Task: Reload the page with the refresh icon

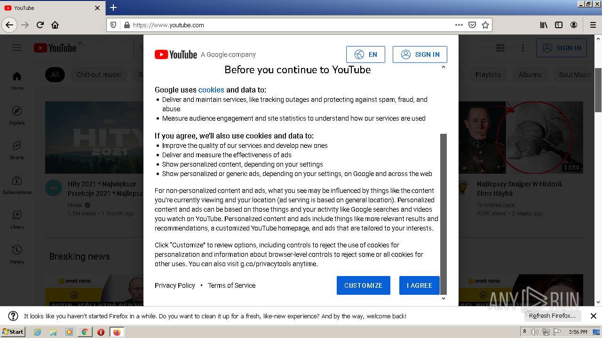Action: (40, 25)
